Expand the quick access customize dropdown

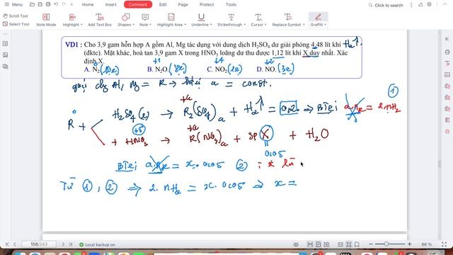(71, 5)
